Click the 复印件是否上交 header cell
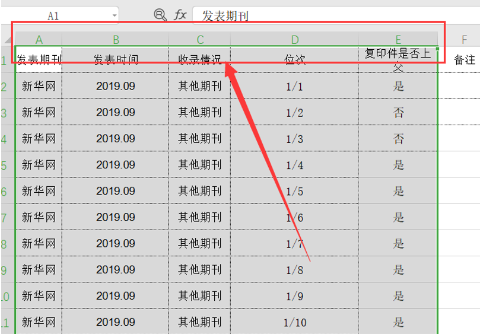Screen dimensions: 480x334 (x=398, y=59)
